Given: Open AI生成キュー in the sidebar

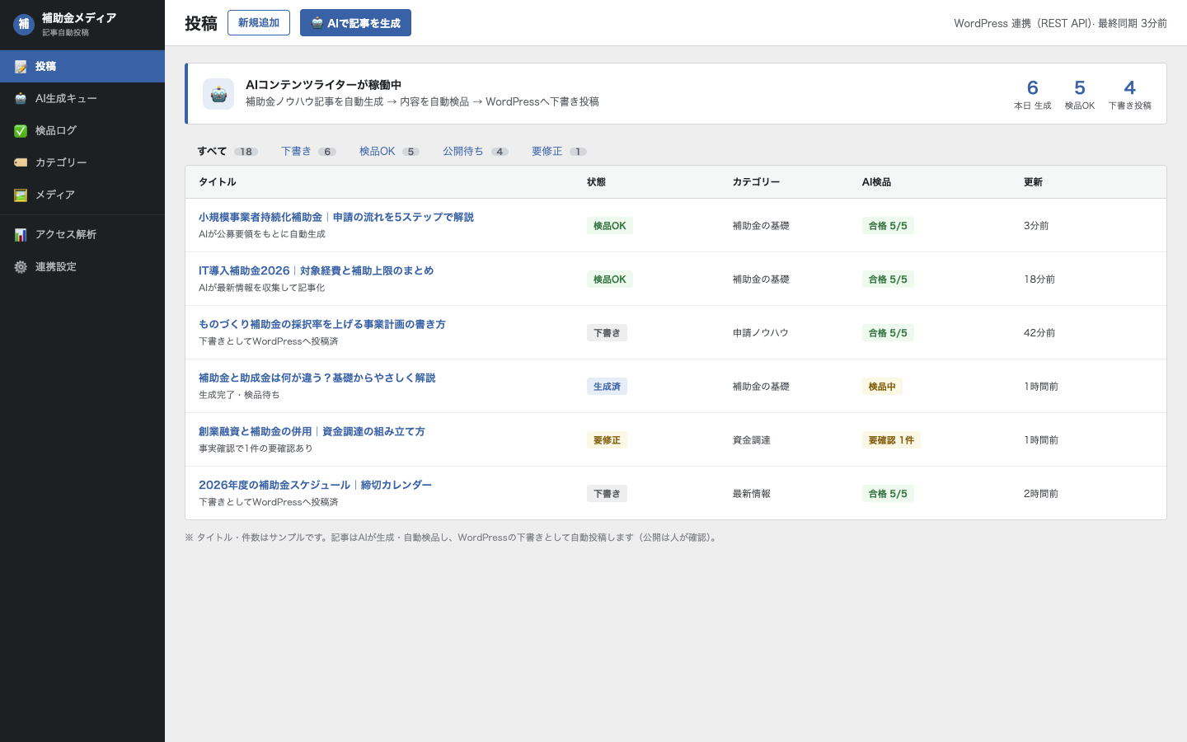Looking at the screenshot, I should pyautogui.click(x=82, y=98).
